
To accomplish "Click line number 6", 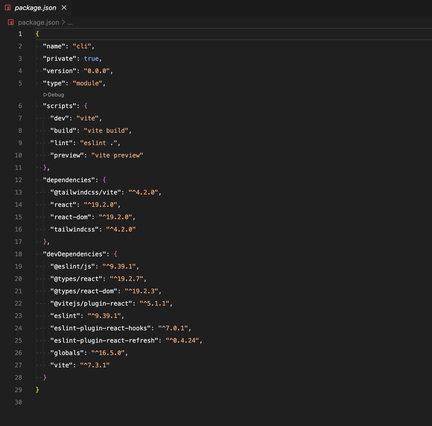I will click(20, 106).
